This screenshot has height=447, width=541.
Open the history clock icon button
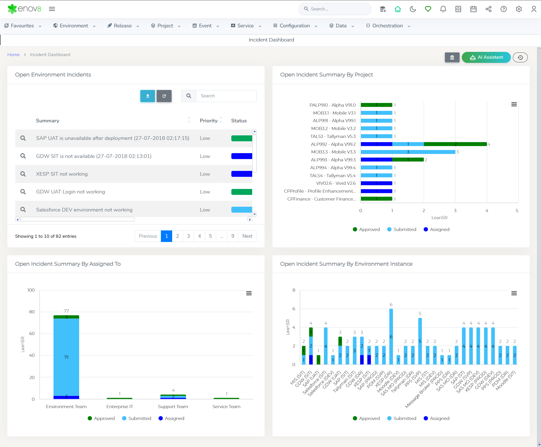tap(520, 58)
